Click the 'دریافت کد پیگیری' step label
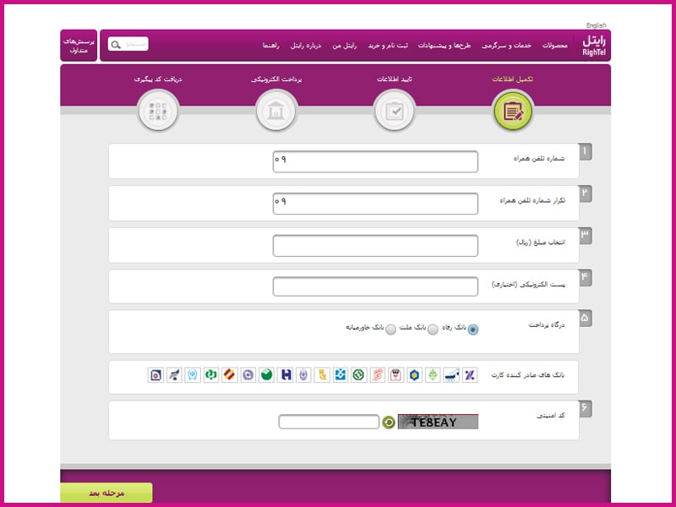Screen dimensions: 676x507 coord(158,79)
